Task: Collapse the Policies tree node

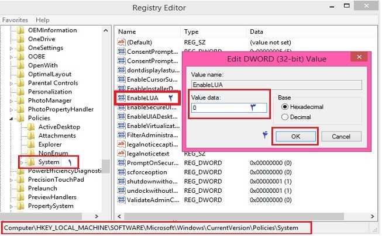Action: 12,118
